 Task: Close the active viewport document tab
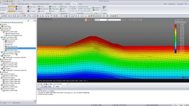(x=61, y=87)
